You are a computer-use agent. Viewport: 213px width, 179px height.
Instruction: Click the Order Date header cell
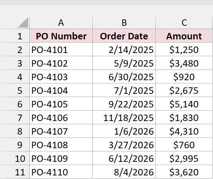point(124,36)
